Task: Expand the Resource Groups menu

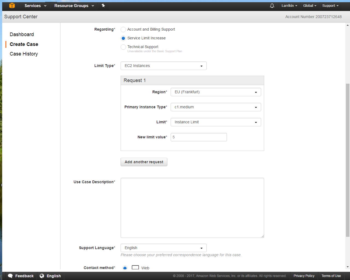Action: coord(74,6)
